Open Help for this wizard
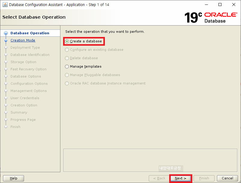The width and height of the screenshot is (241, 183). point(14,178)
